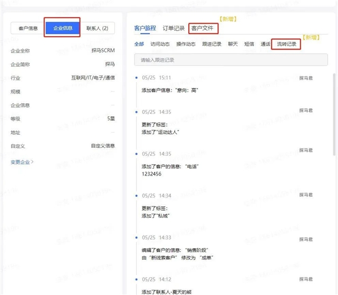Select the 05/25 14:33 timeline entry dot
The image size is (338, 295).
tap(136, 237)
